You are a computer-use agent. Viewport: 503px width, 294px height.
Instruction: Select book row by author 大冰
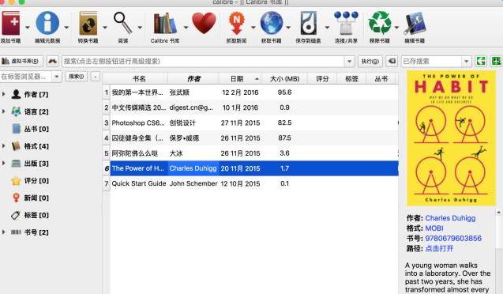point(250,153)
